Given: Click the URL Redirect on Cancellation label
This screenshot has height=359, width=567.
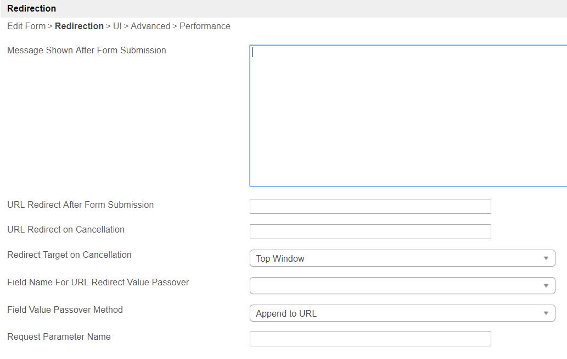Looking at the screenshot, I should [x=66, y=230].
